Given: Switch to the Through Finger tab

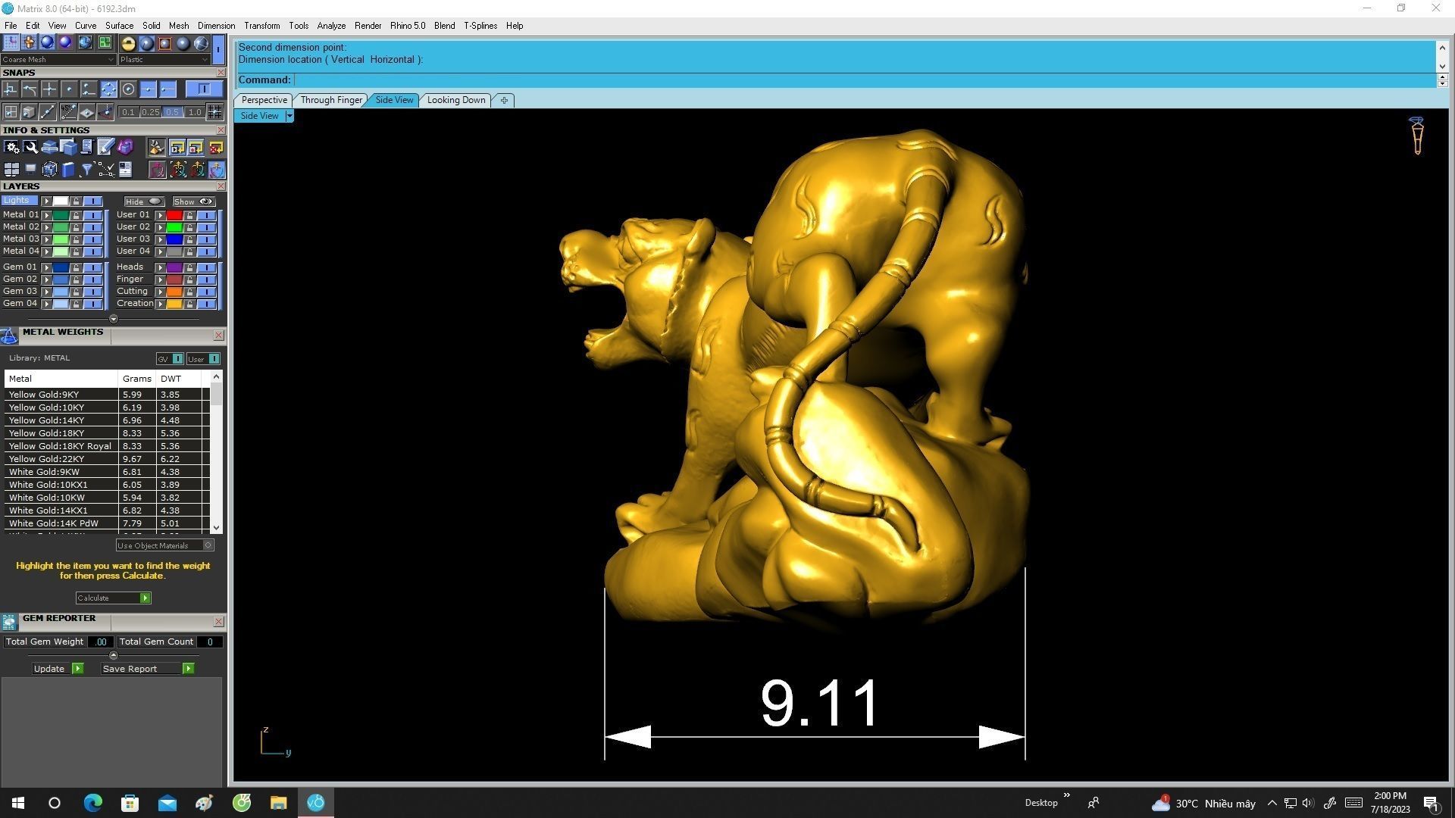Looking at the screenshot, I should (331, 100).
